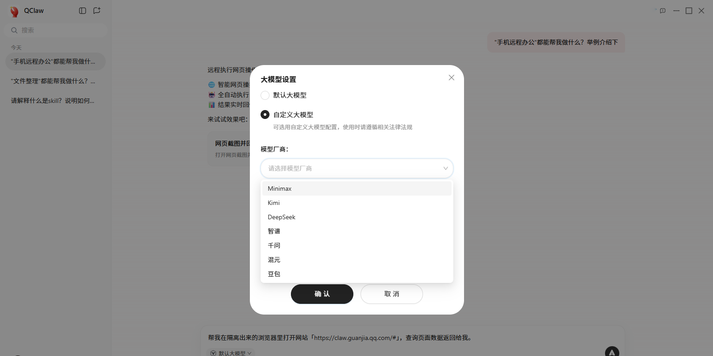
Task: Select the 自定义大模型 radio option
Action: 265,115
